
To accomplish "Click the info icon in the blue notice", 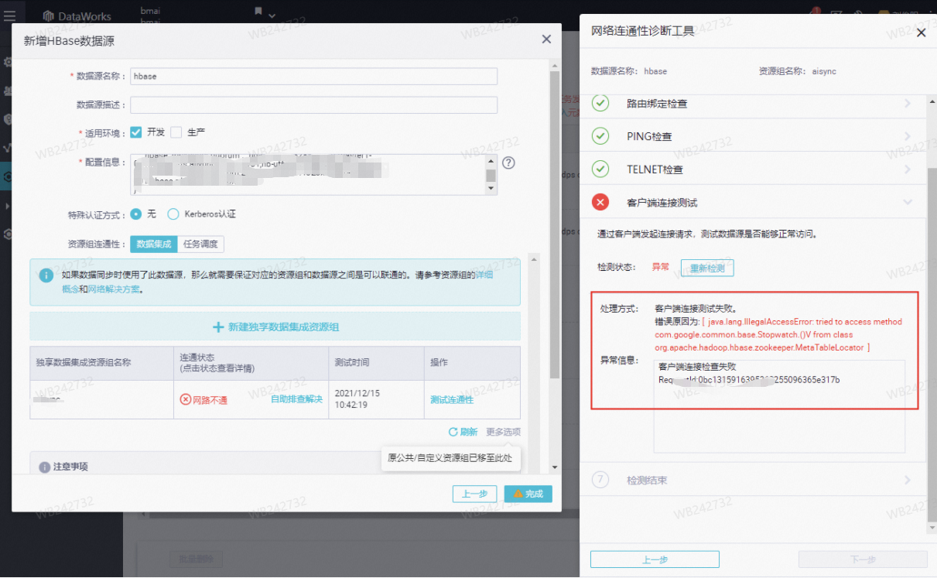I will pyautogui.click(x=46, y=275).
